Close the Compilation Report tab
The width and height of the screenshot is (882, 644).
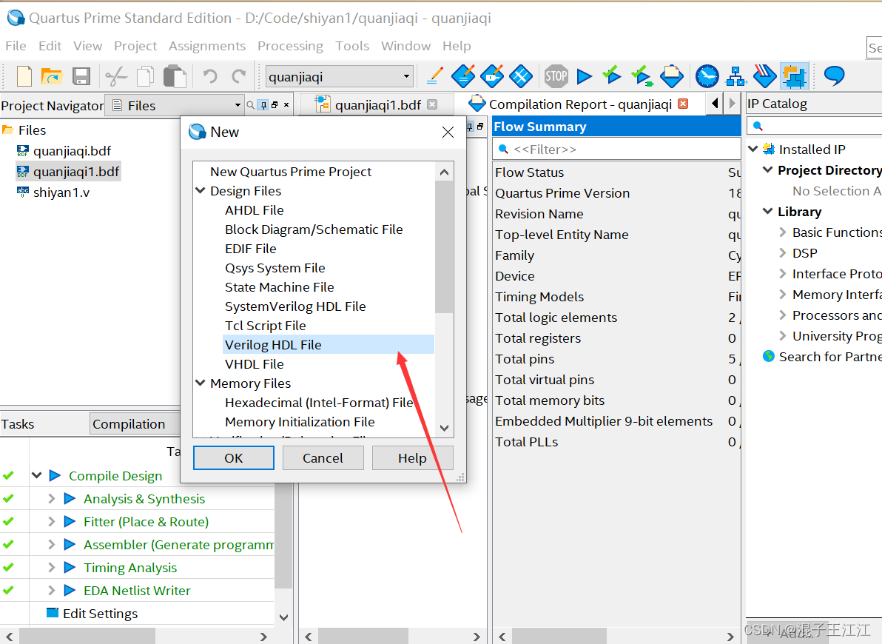click(x=684, y=104)
